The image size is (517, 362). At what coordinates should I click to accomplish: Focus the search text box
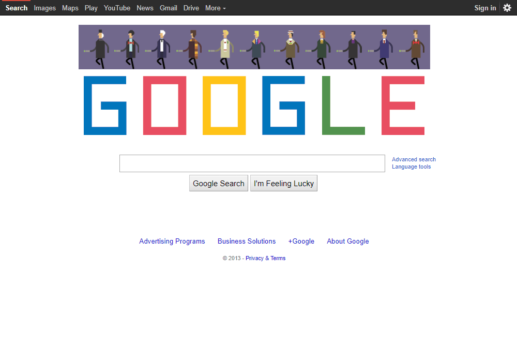click(x=252, y=163)
